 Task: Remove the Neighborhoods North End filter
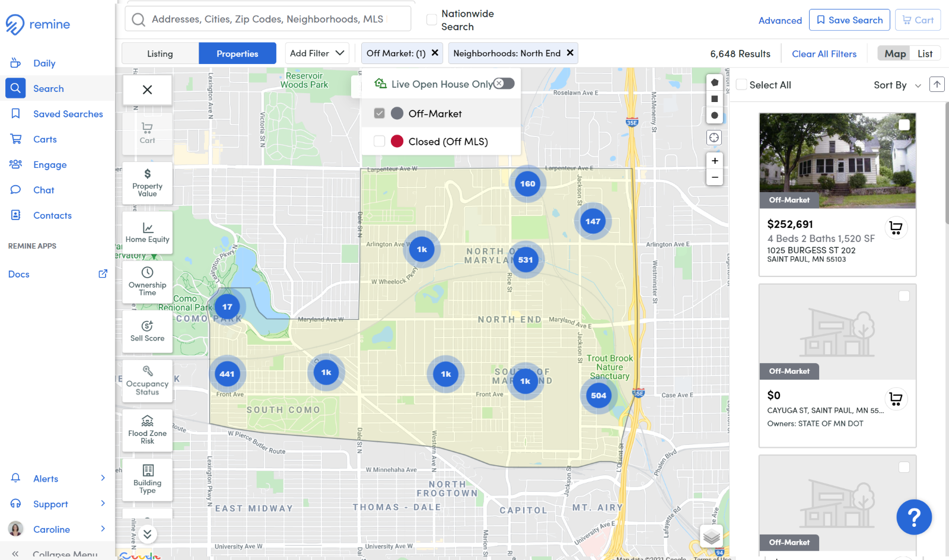tap(570, 53)
